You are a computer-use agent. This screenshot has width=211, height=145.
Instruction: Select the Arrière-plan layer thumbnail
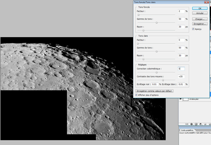[x=186, y=99]
